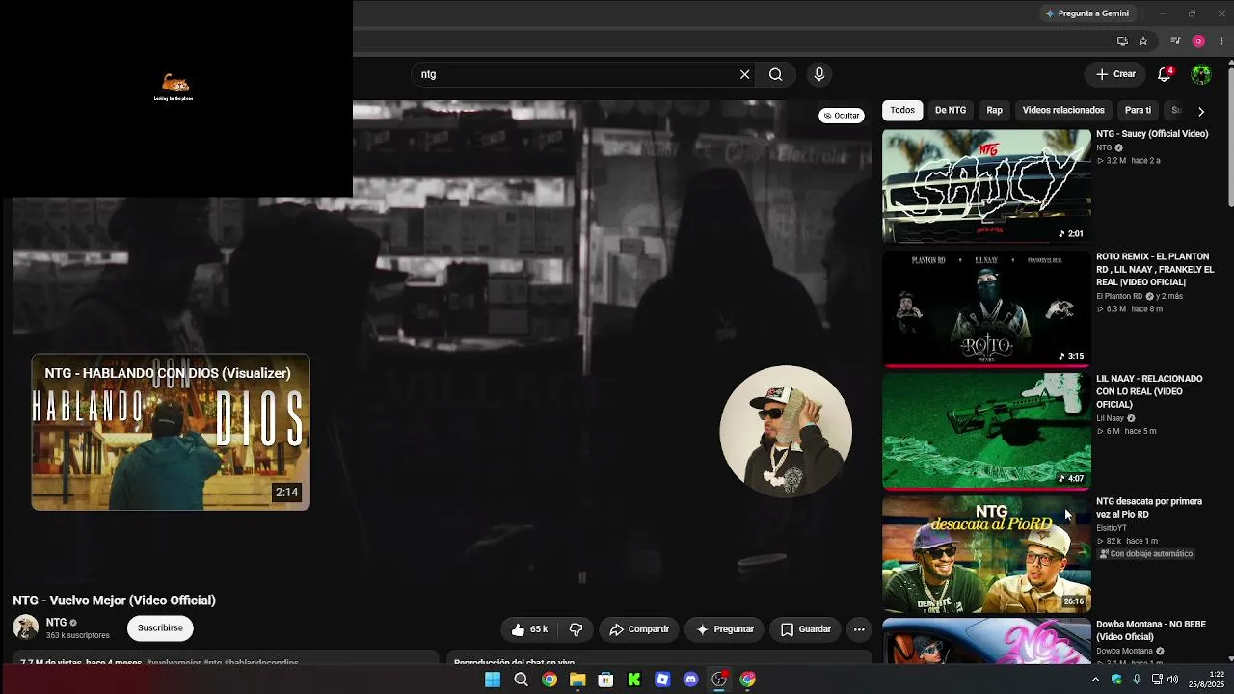
Task: Click the circular NTG channel end-screen image
Action: [786, 431]
